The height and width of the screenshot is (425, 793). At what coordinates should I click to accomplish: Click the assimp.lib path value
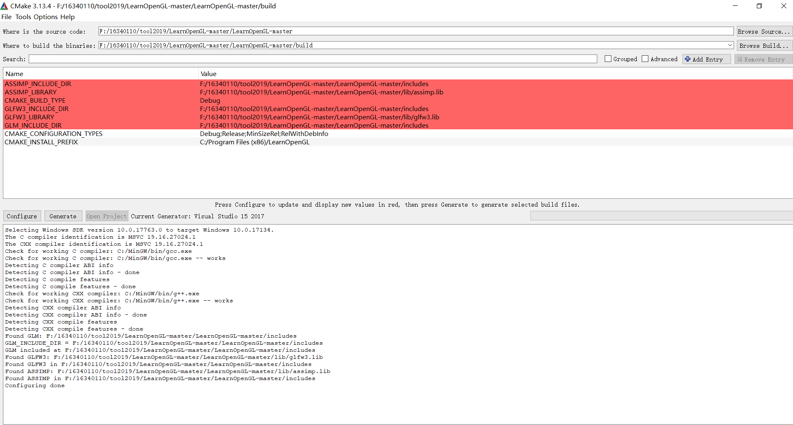tap(321, 92)
